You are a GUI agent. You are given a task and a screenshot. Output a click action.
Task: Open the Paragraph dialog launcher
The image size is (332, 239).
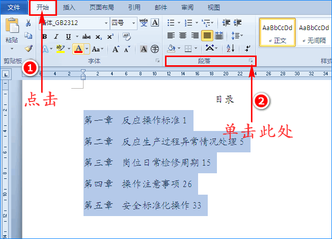pyautogui.click(x=251, y=61)
